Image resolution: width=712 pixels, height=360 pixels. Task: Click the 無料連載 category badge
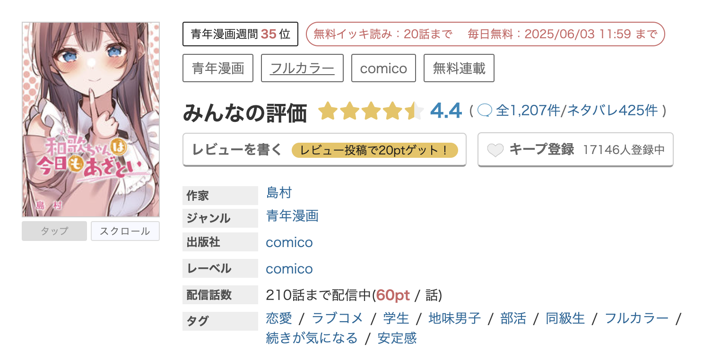tap(458, 68)
